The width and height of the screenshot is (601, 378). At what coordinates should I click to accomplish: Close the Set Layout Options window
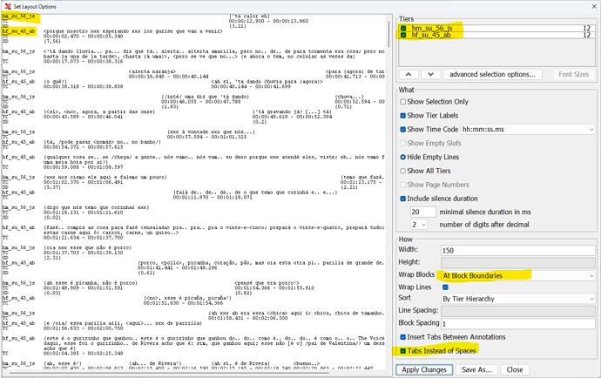pyautogui.click(x=593, y=6)
